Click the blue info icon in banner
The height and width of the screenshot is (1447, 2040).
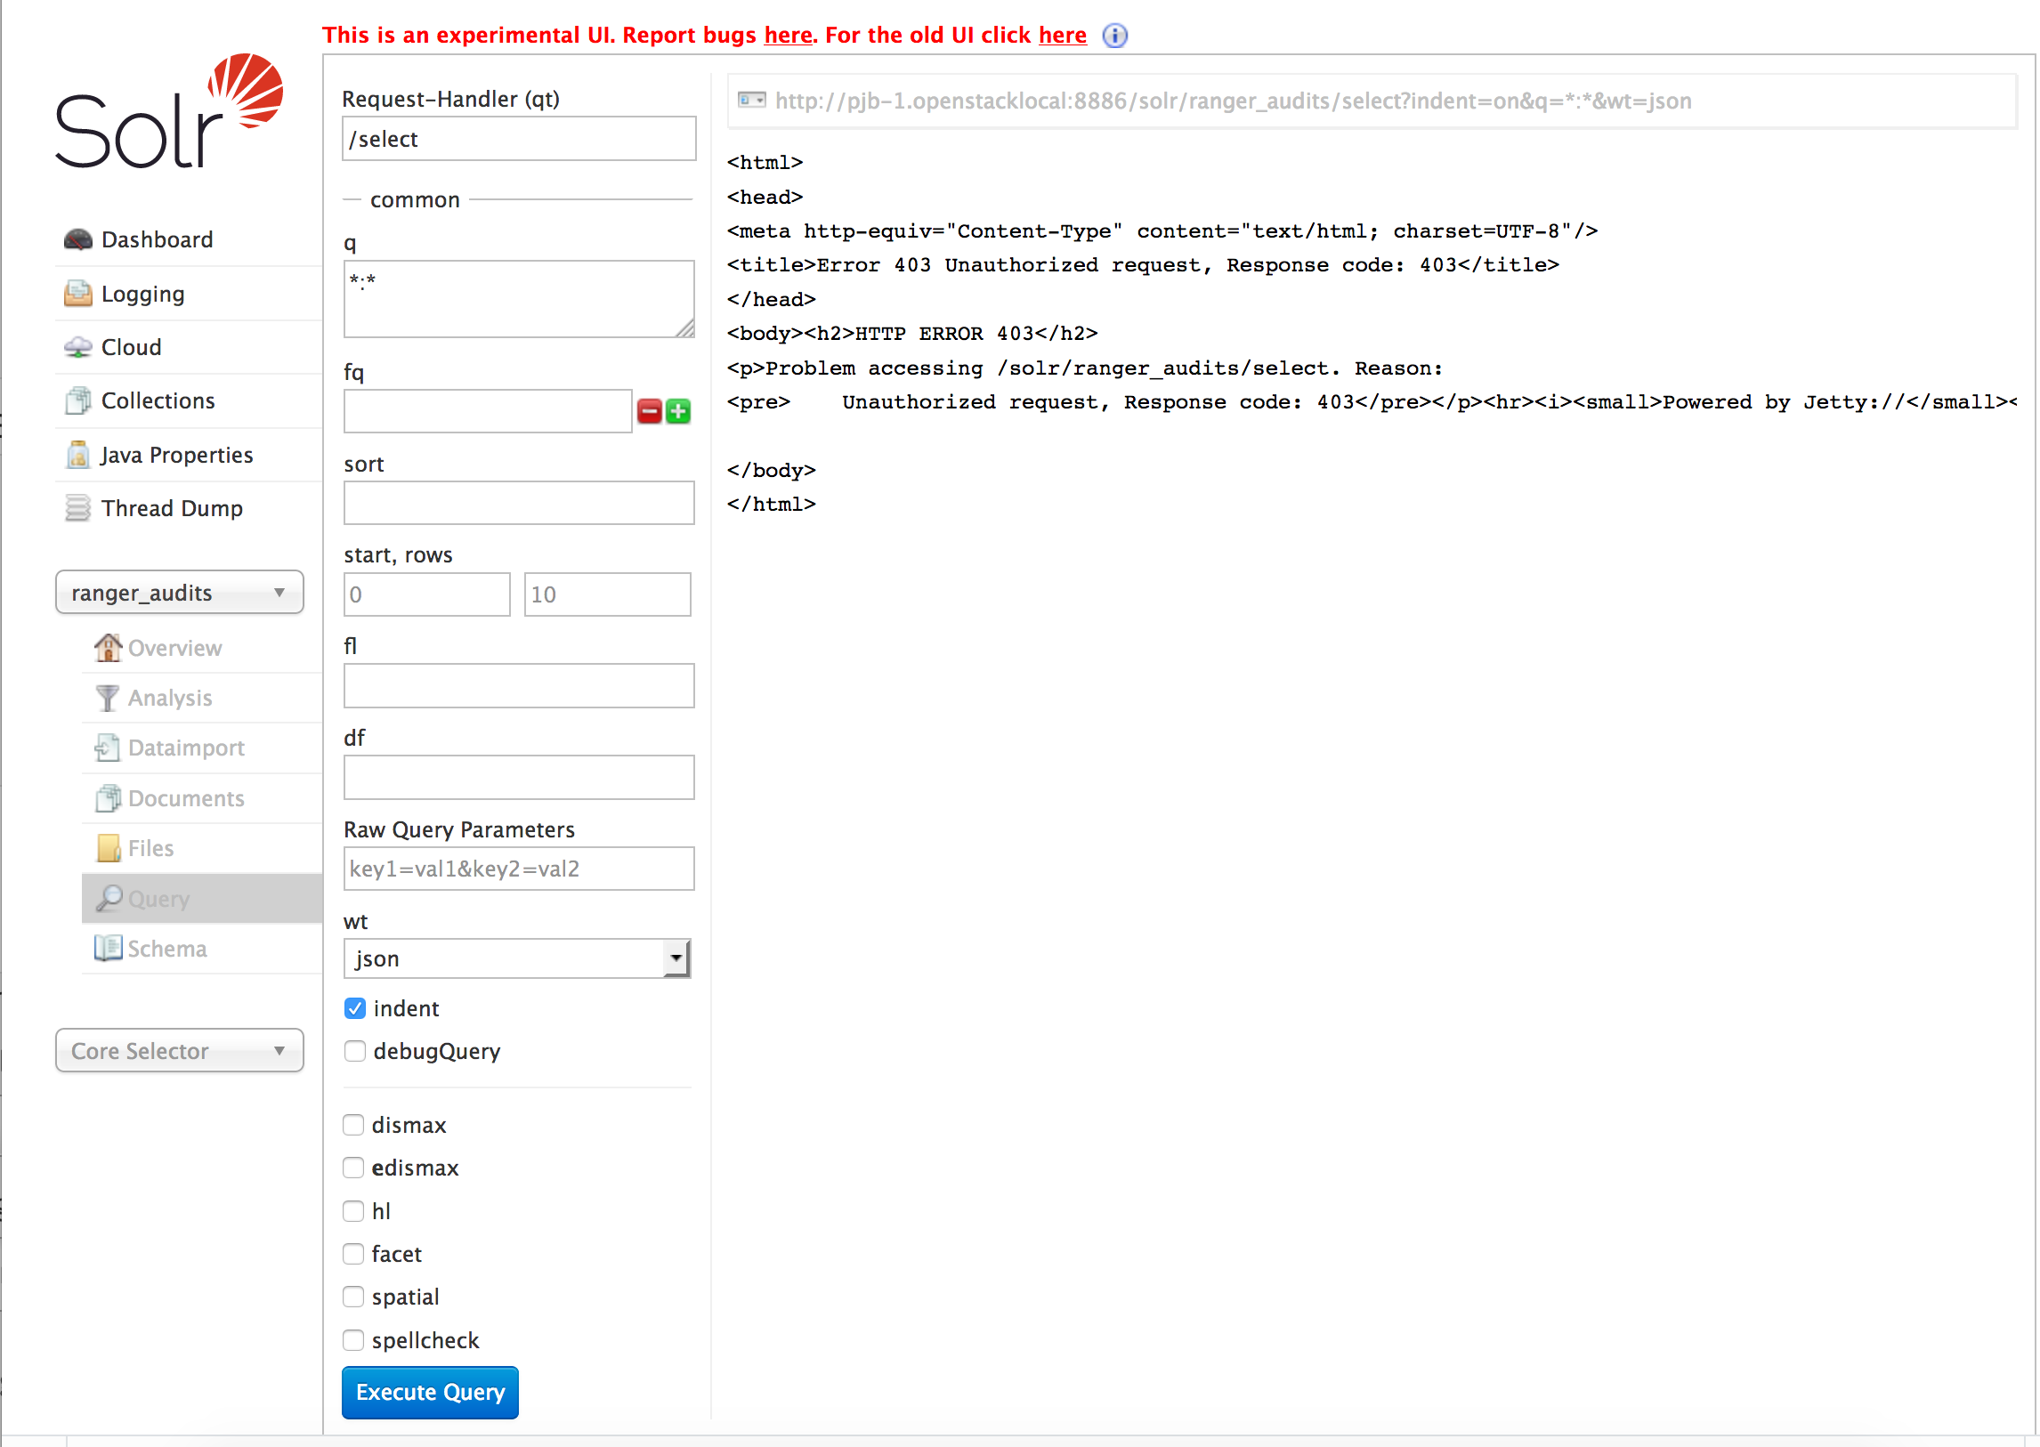coord(1114,36)
